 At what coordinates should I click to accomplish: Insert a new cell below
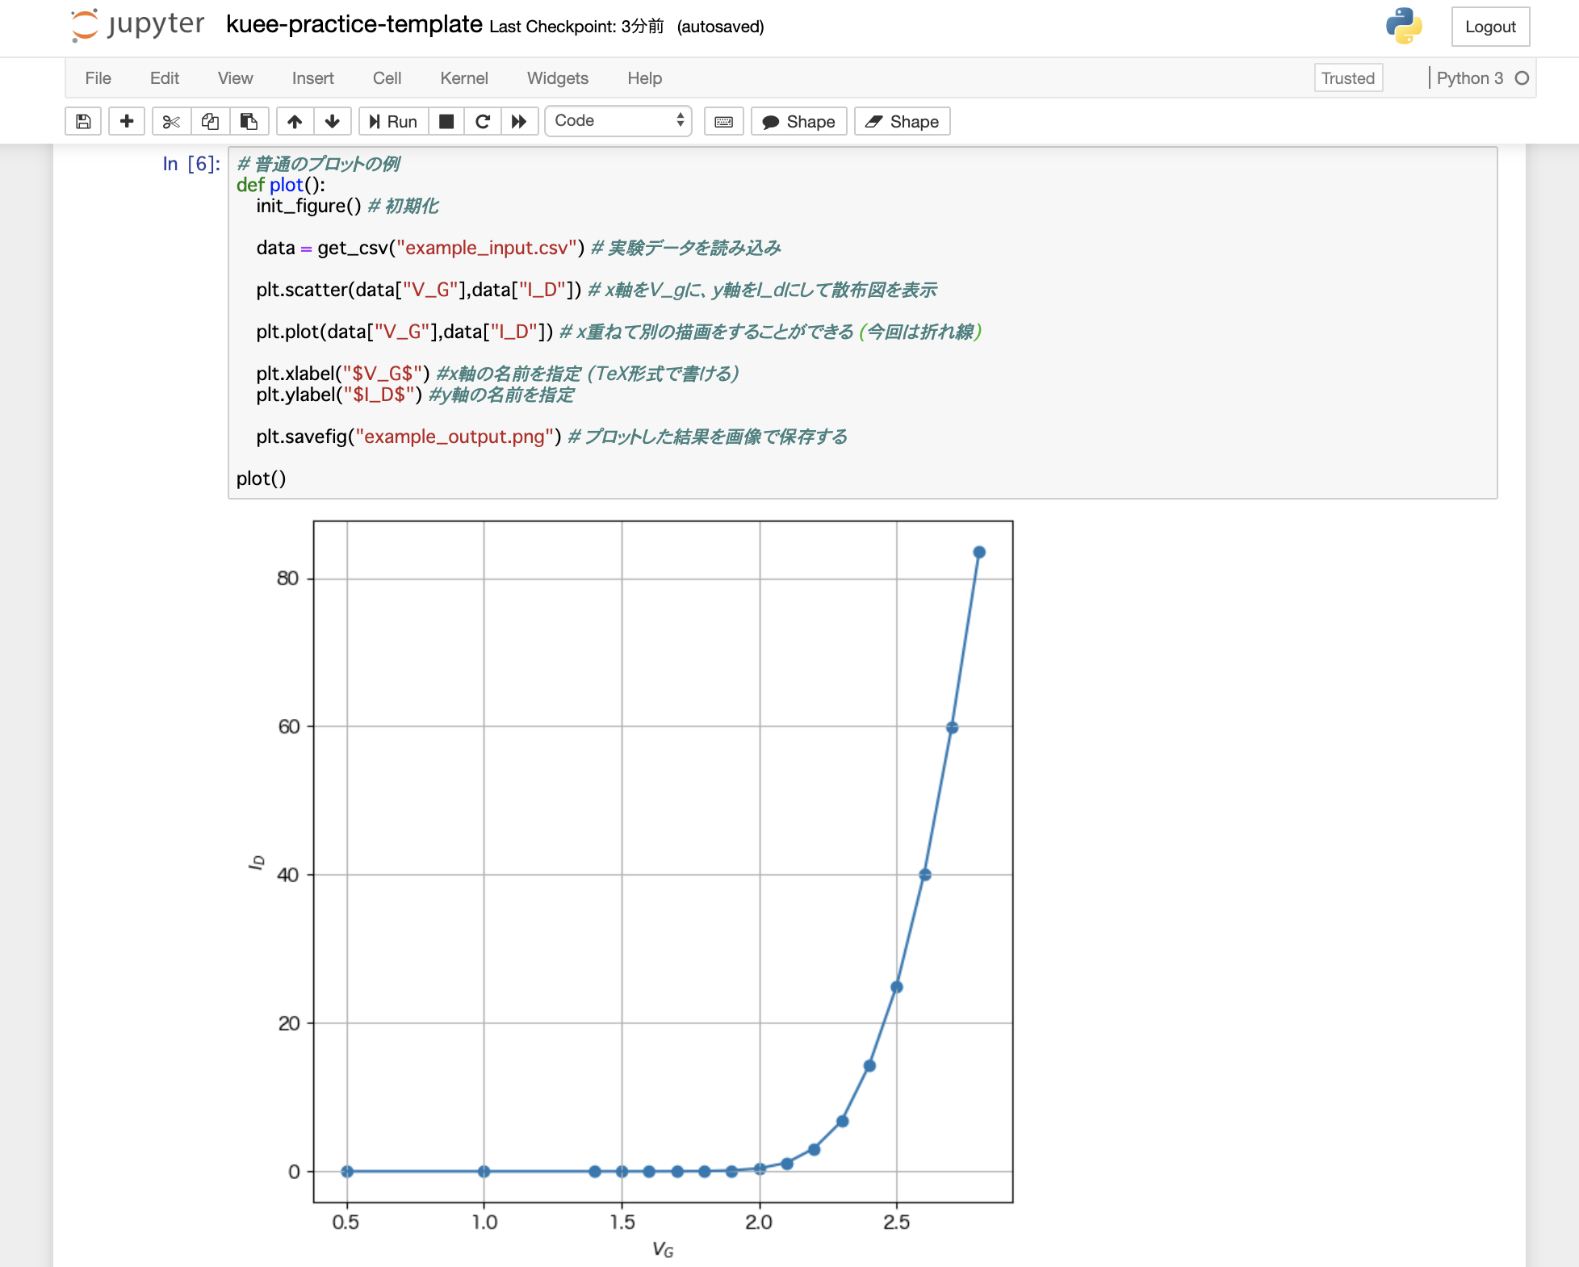127,121
